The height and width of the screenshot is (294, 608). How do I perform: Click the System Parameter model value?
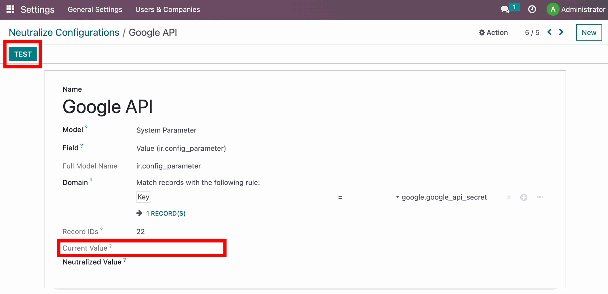(x=166, y=130)
